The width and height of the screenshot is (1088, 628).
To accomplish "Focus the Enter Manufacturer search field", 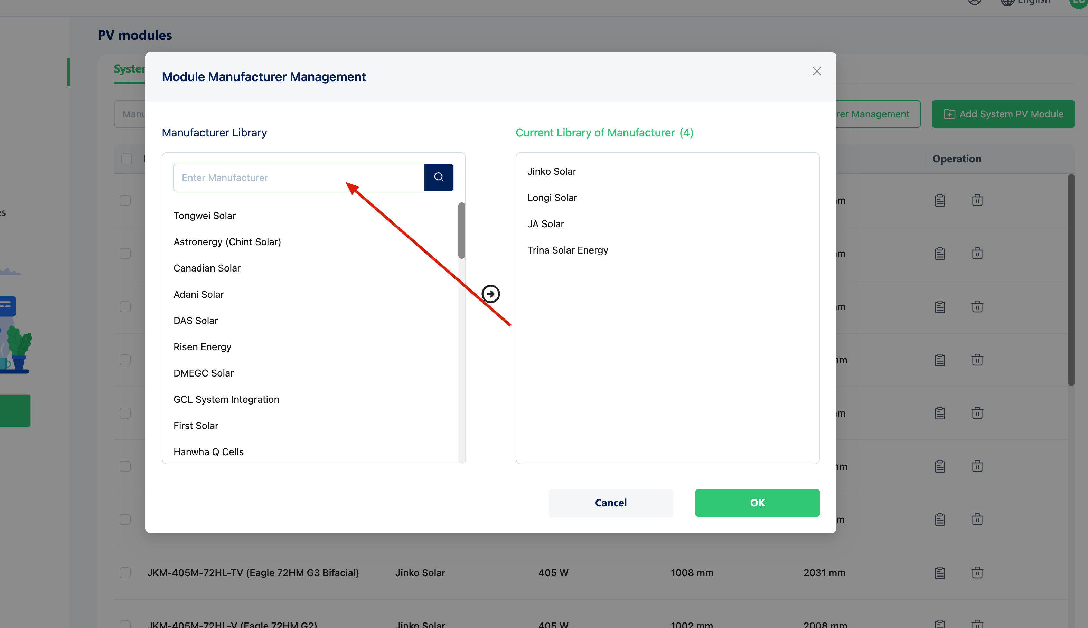I will [x=299, y=177].
